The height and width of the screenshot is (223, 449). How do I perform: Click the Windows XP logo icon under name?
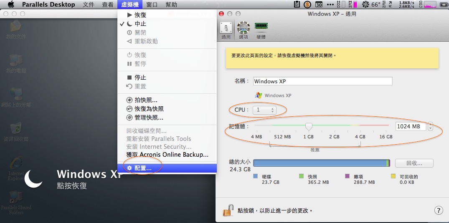(259, 95)
